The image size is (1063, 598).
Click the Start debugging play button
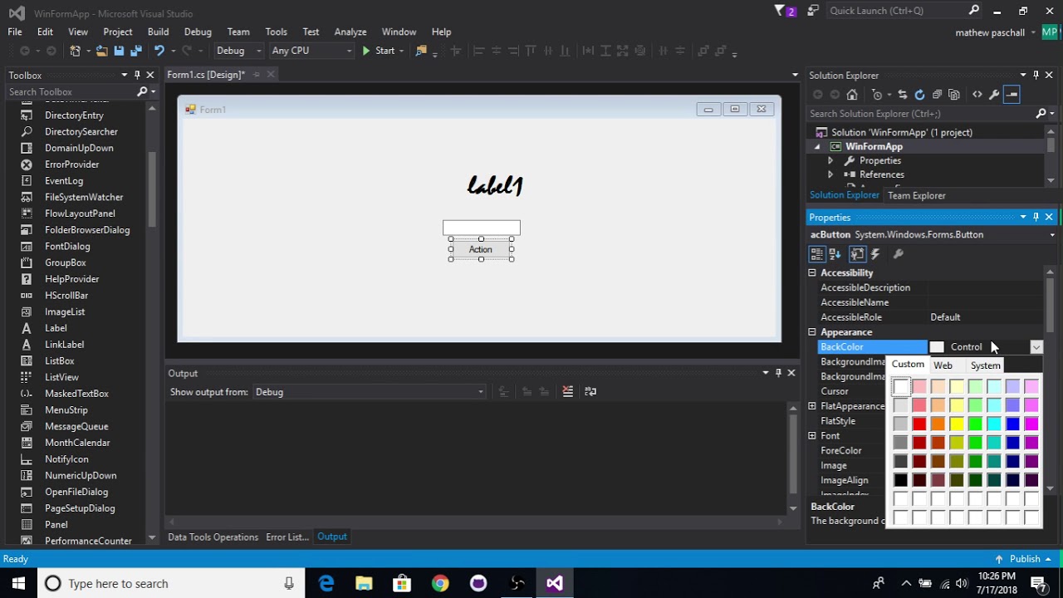(366, 51)
